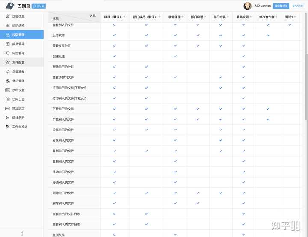Click the 企业通知 megaphone icon
This screenshot has height=237, width=308.
(7, 71)
